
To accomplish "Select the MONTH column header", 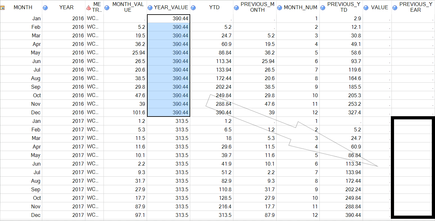I will click(24, 7).
